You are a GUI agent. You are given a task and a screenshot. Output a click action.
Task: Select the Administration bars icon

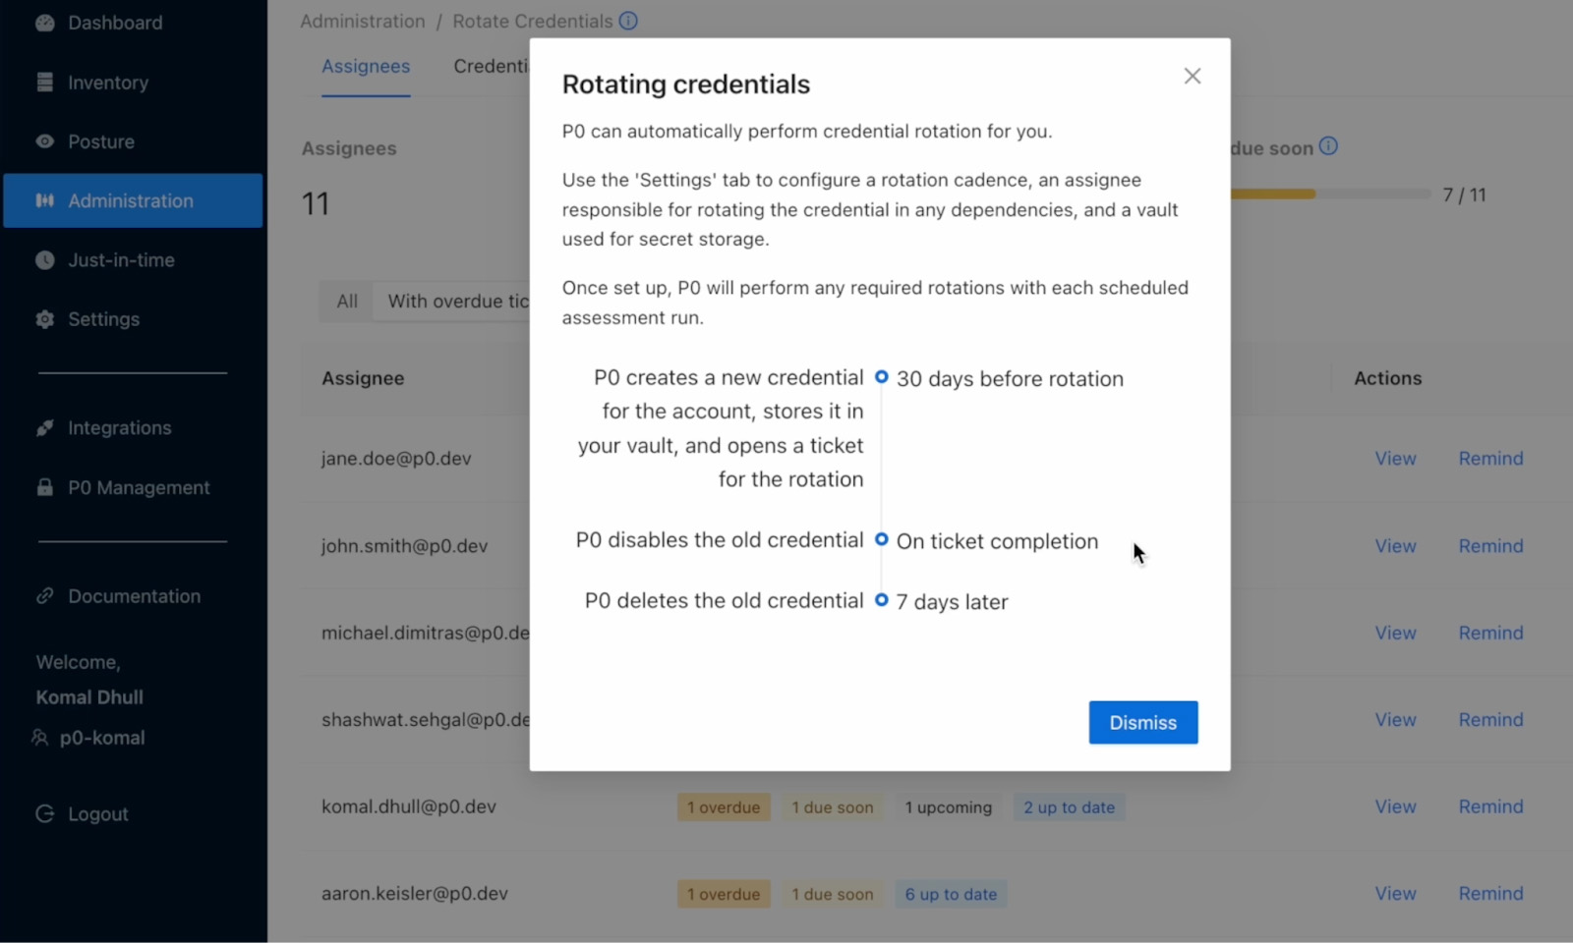(45, 200)
